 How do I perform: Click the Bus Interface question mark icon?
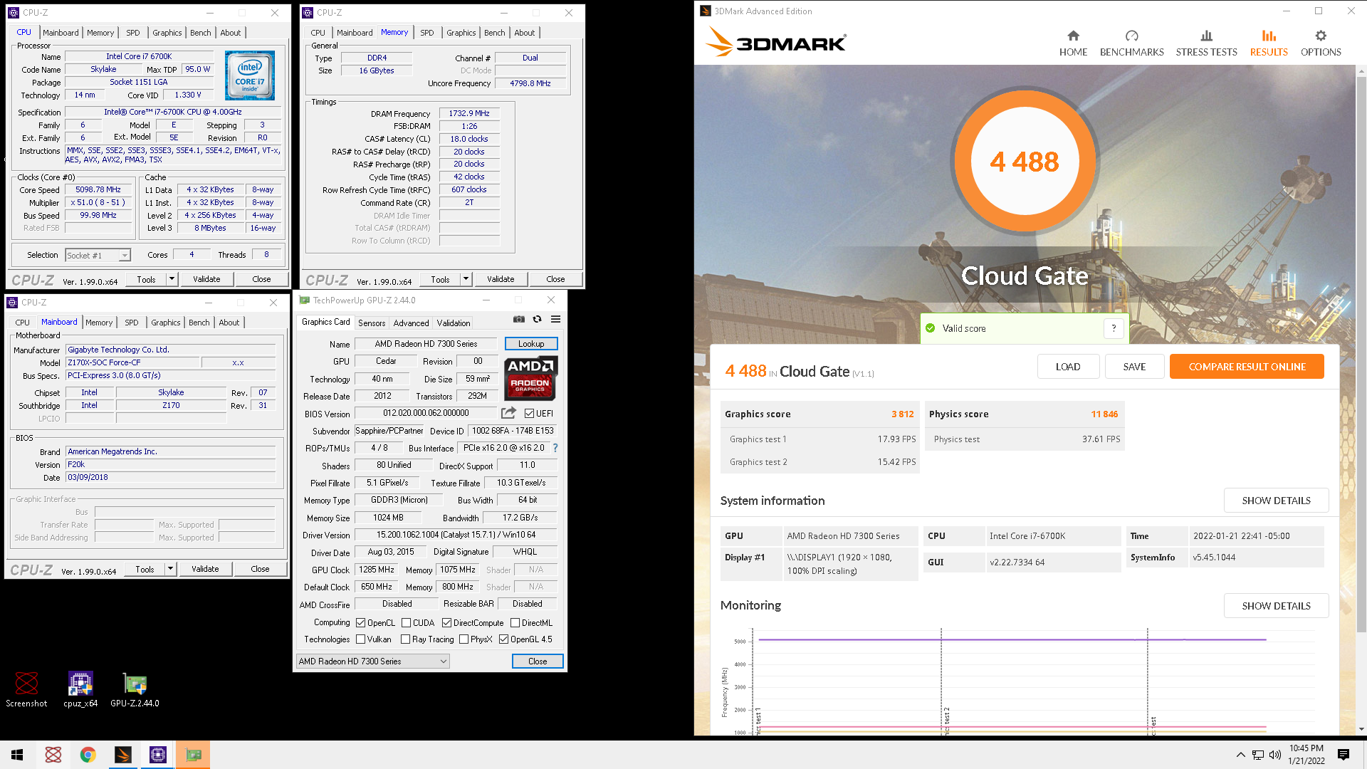(x=555, y=448)
